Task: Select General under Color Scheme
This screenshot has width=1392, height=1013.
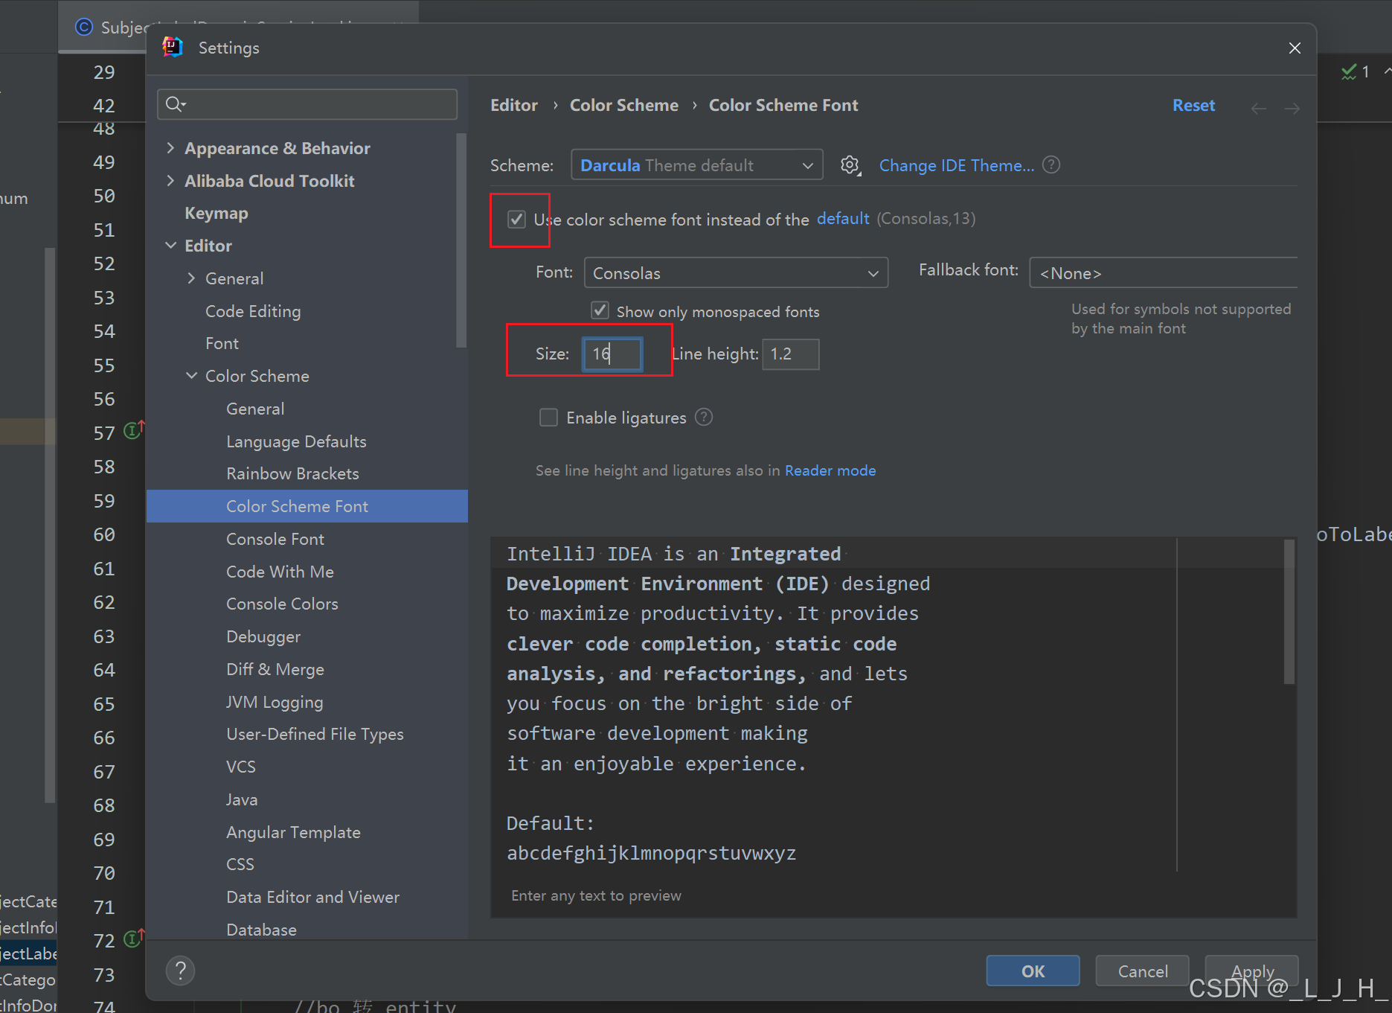Action: tap(255, 409)
